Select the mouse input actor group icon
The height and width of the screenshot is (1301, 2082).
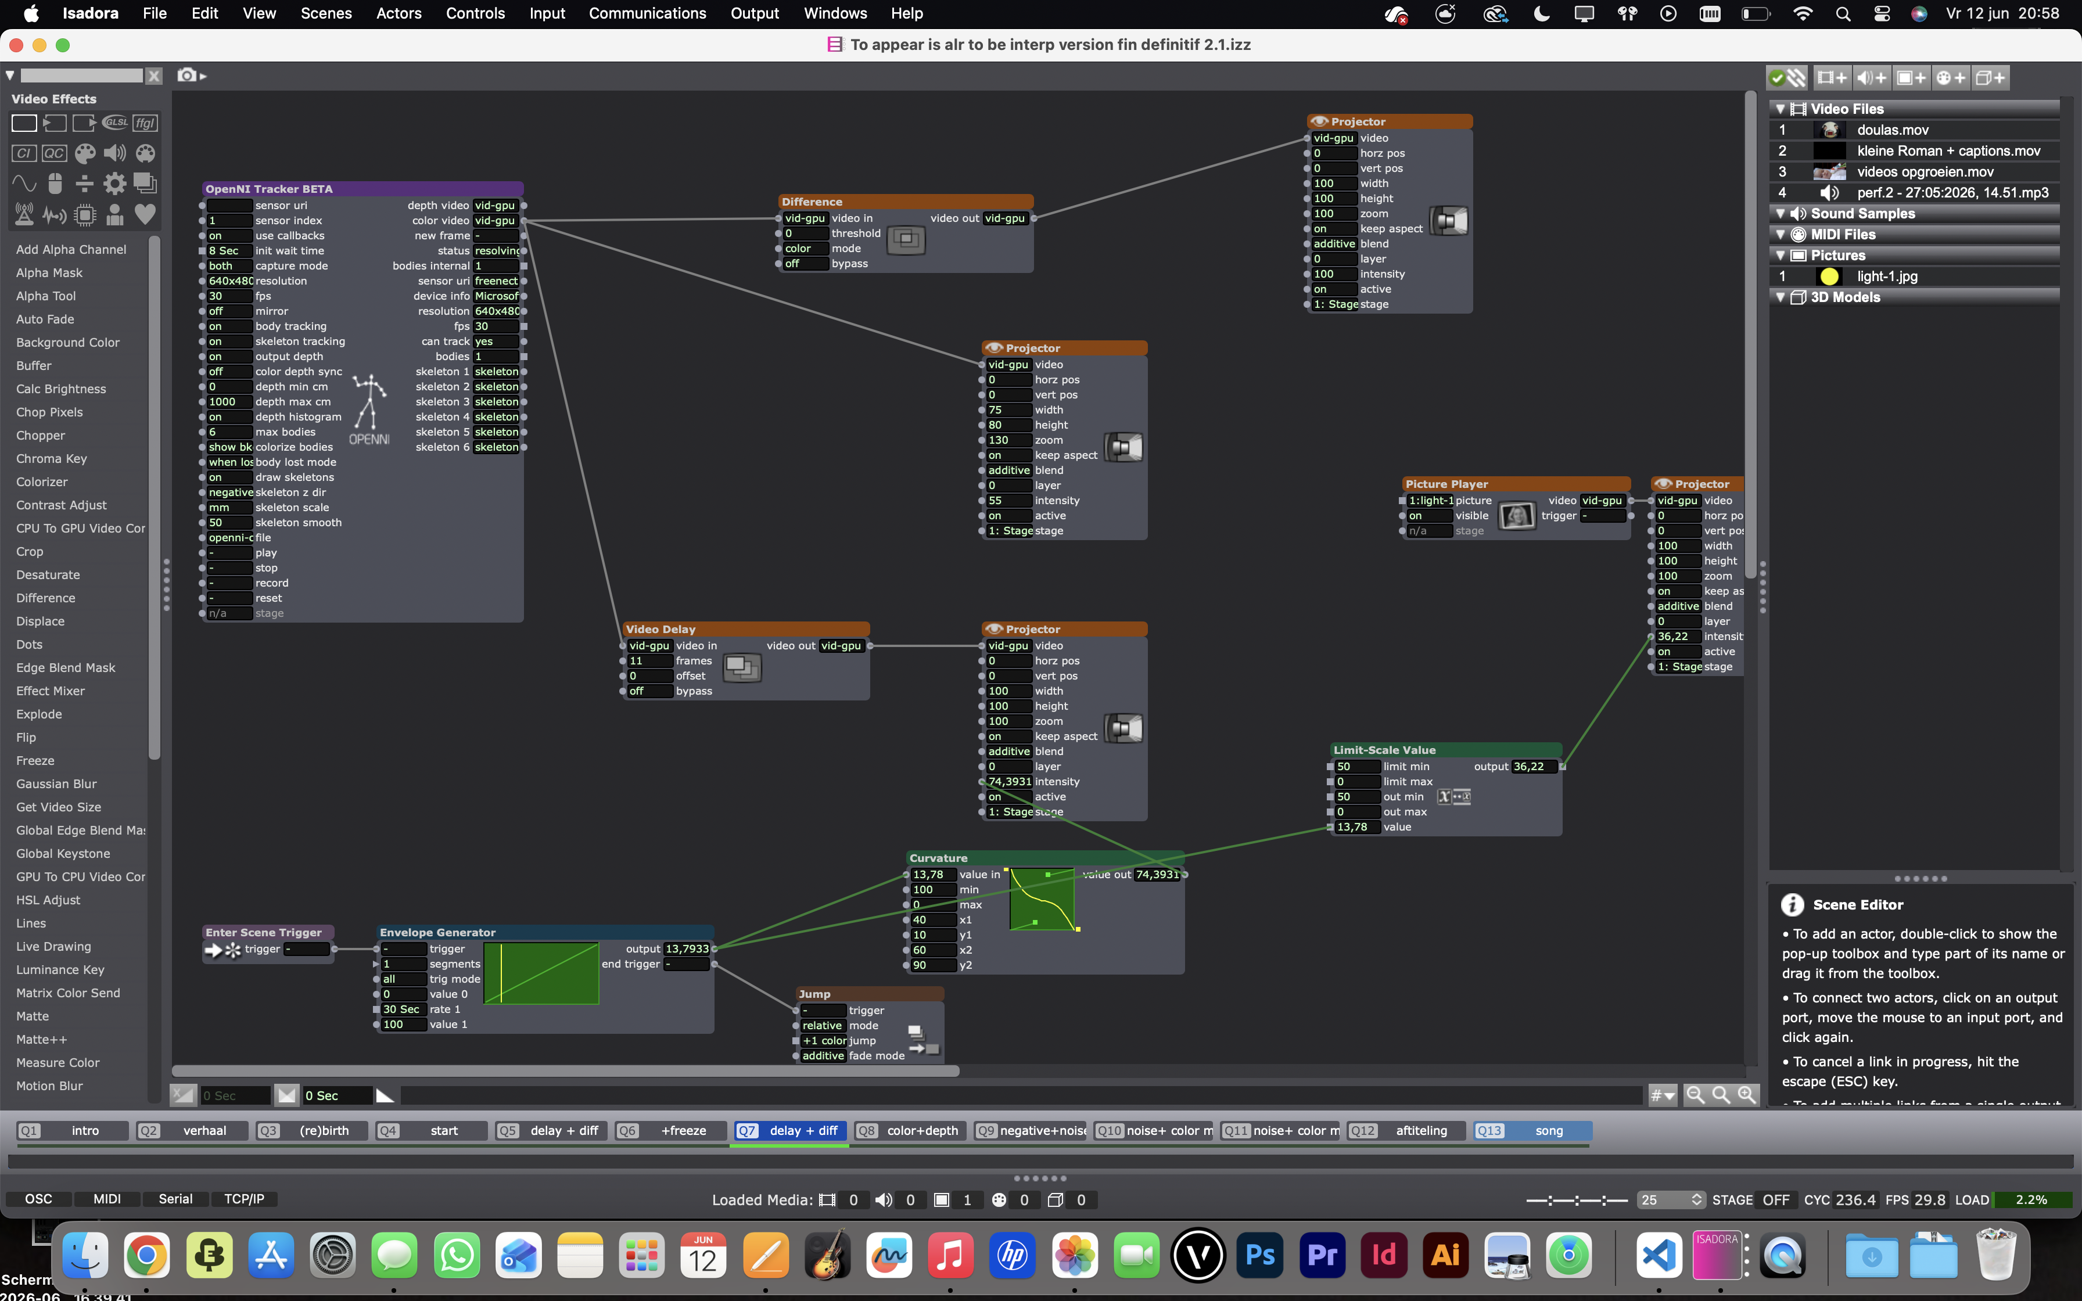point(54,184)
